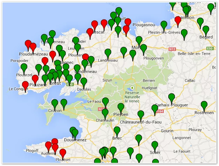
Task: Click the Langonnet town label
Action: [x=182, y=138]
